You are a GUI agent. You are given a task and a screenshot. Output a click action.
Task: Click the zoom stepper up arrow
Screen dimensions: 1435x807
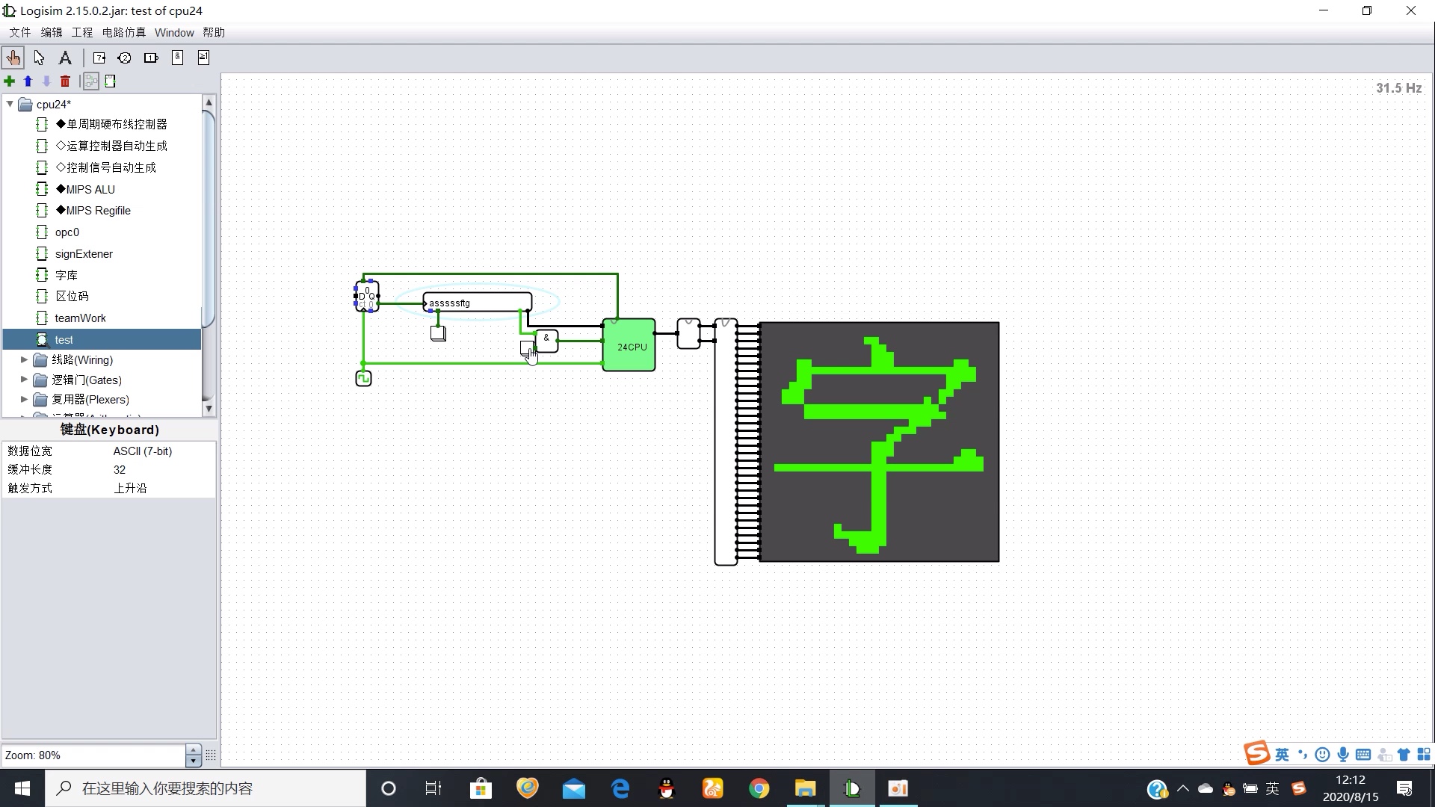[x=194, y=749]
